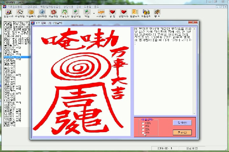Click the orange 종료(X) close button
Image resolution: width=229 pixels, height=152 pixels.
point(182,133)
